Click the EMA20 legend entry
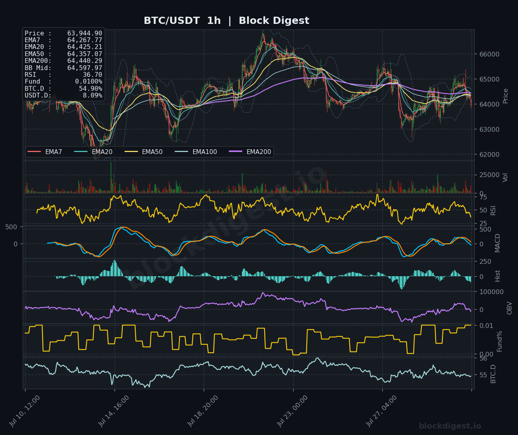The image size is (518, 435). point(93,152)
